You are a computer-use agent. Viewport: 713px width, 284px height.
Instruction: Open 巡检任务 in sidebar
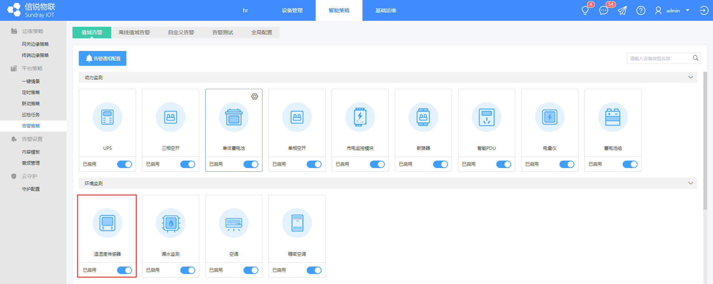pyautogui.click(x=31, y=115)
